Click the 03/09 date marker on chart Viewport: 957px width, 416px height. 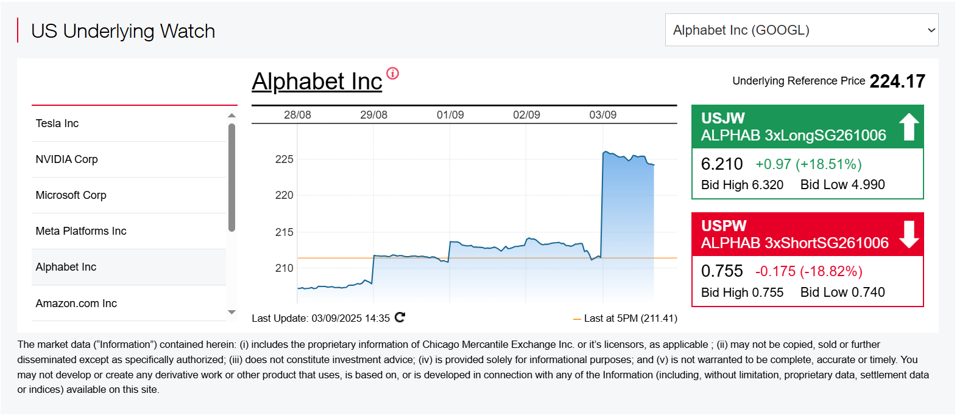(x=602, y=115)
